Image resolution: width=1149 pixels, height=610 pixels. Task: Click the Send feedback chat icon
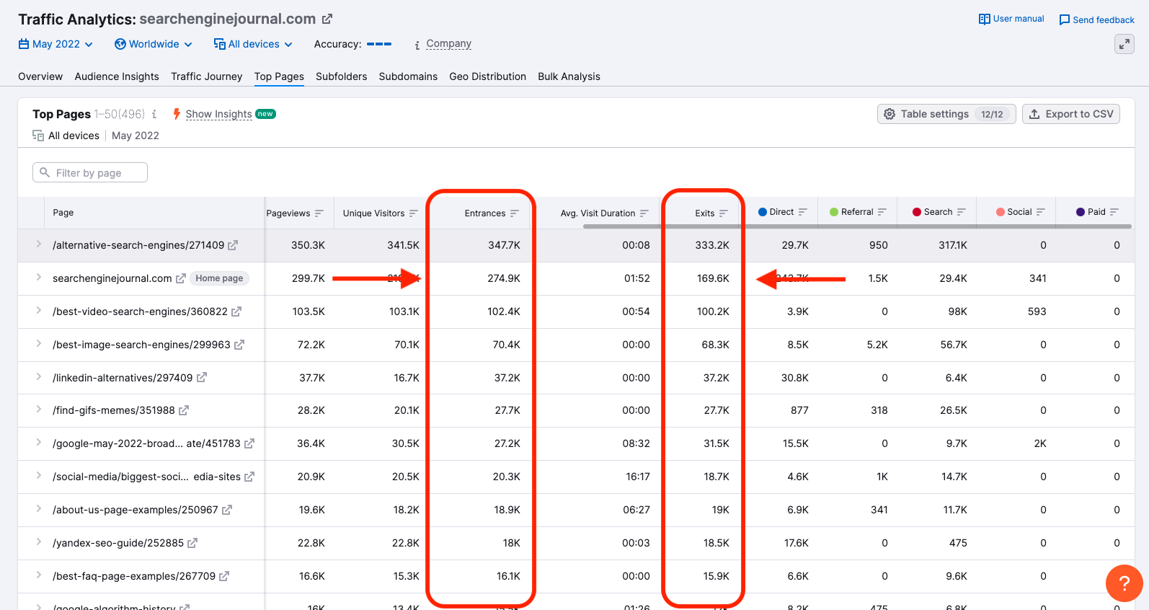pyautogui.click(x=1064, y=20)
